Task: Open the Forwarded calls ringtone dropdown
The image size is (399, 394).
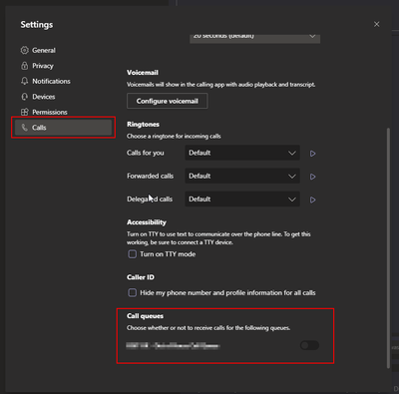Action: [x=242, y=176]
